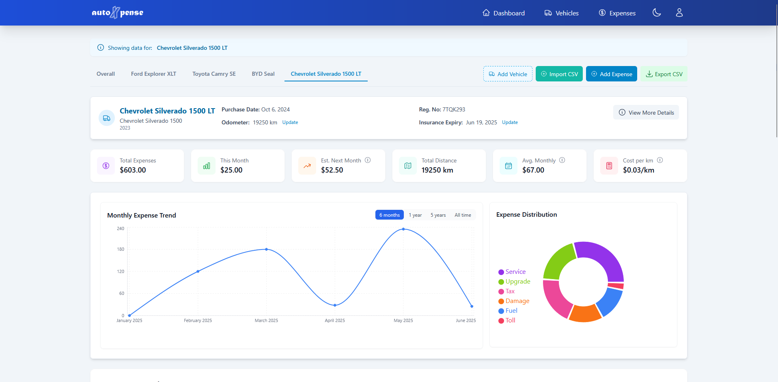778x382 pixels.
Task: Click the Cost per km info icon
Action: [661, 160]
